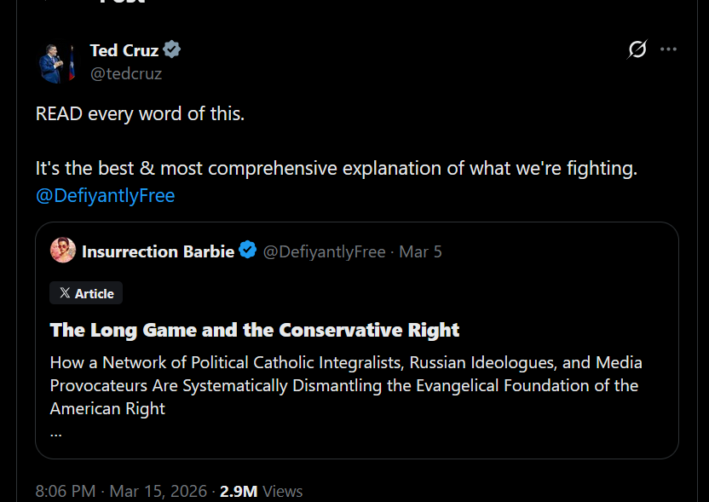
Task: Click the X Article badge
Action: tap(86, 293)
